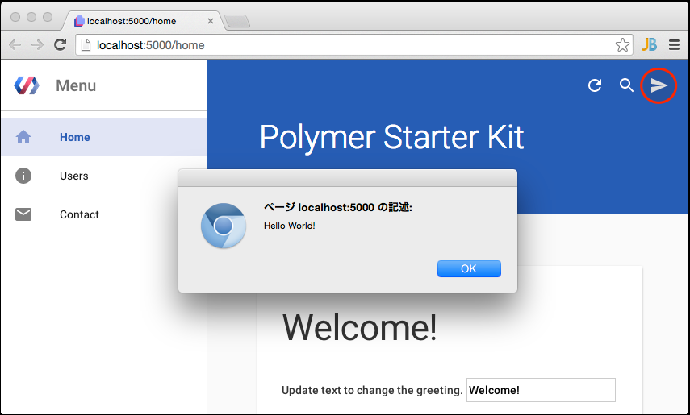The image size is (690, 415).
Task: Click the red window close button
Action: (15, 17)
